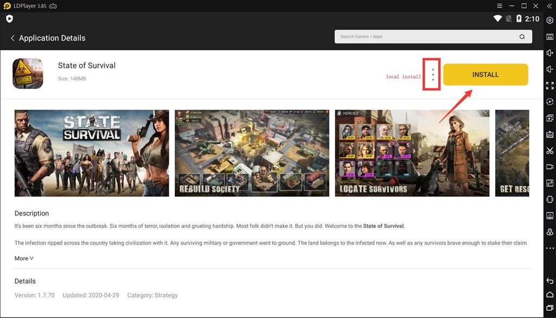Maximize the LDPlayer window

(524, 5)
